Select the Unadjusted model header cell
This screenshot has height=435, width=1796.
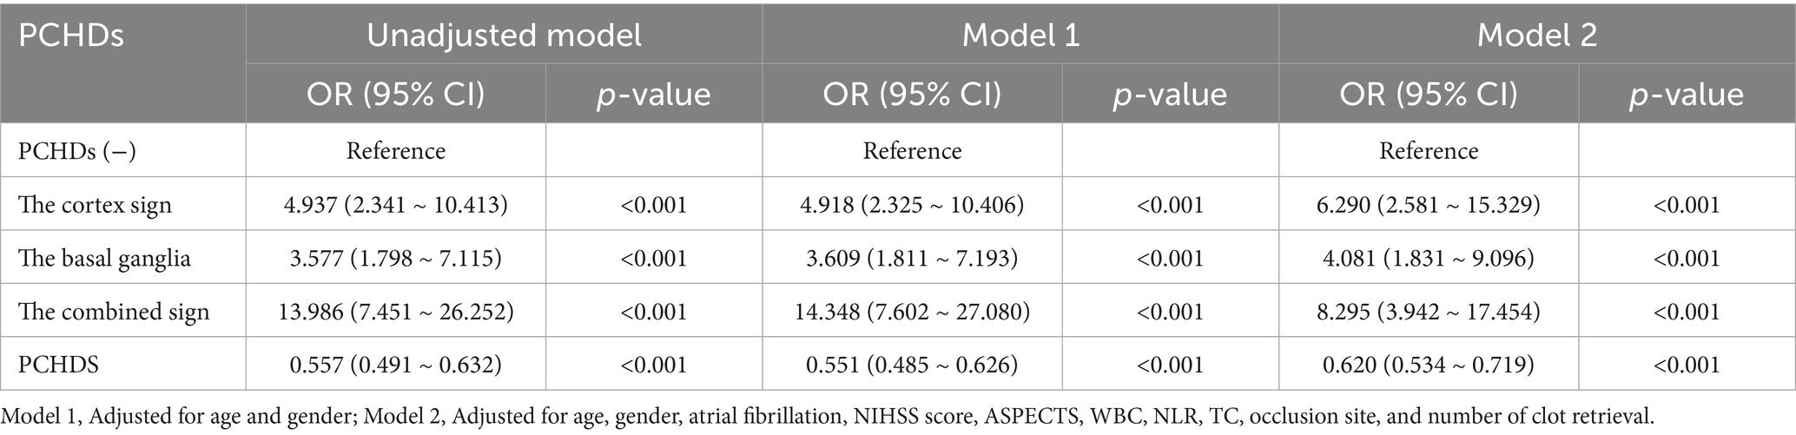pos(504,36)
